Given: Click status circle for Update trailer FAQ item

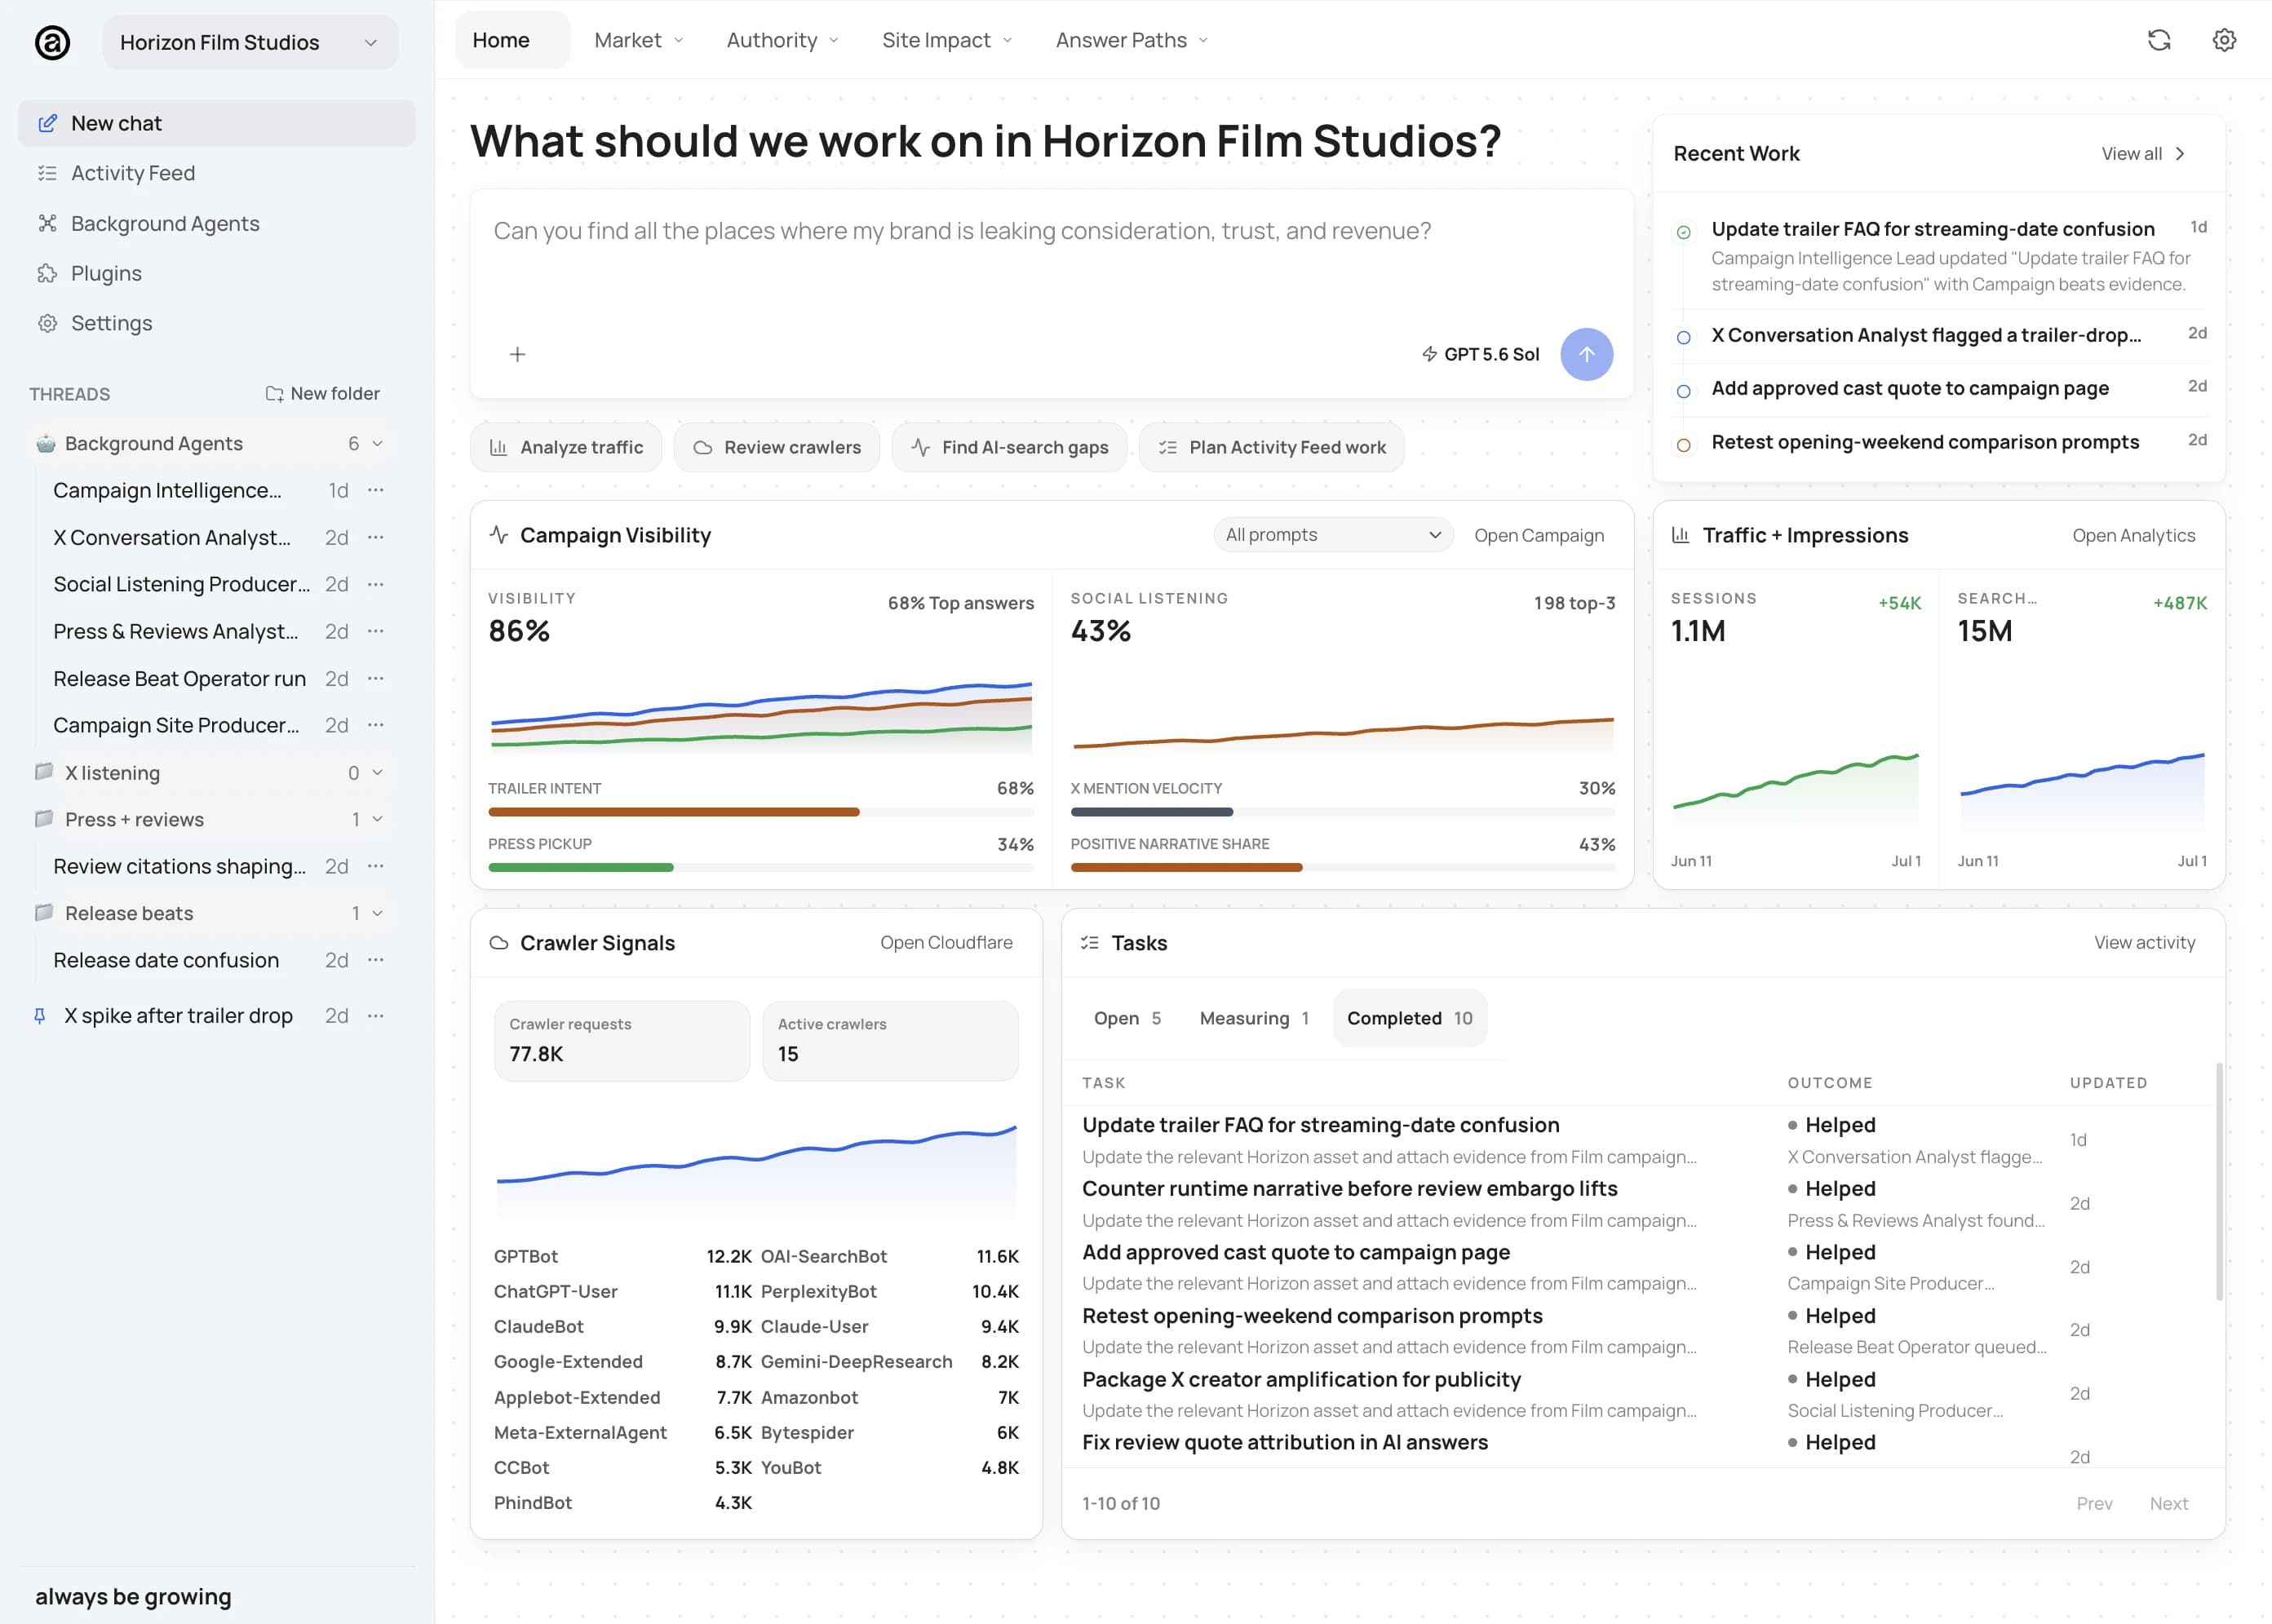Looking at the screenshot, I should [1684, 232].
